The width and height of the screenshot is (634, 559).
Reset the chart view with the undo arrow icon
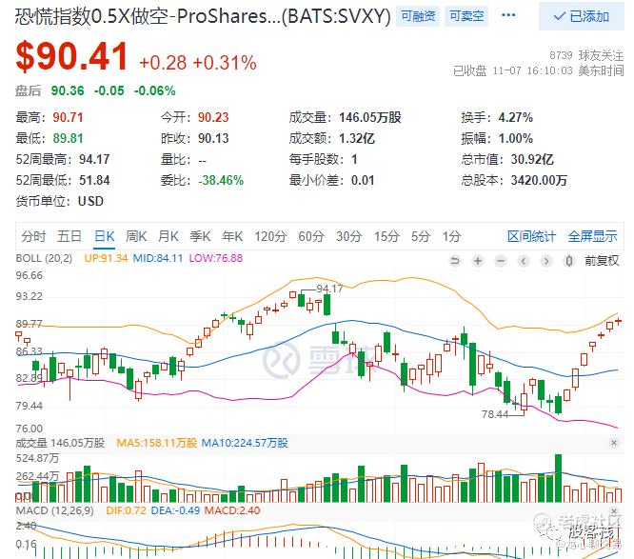[455, 261]
